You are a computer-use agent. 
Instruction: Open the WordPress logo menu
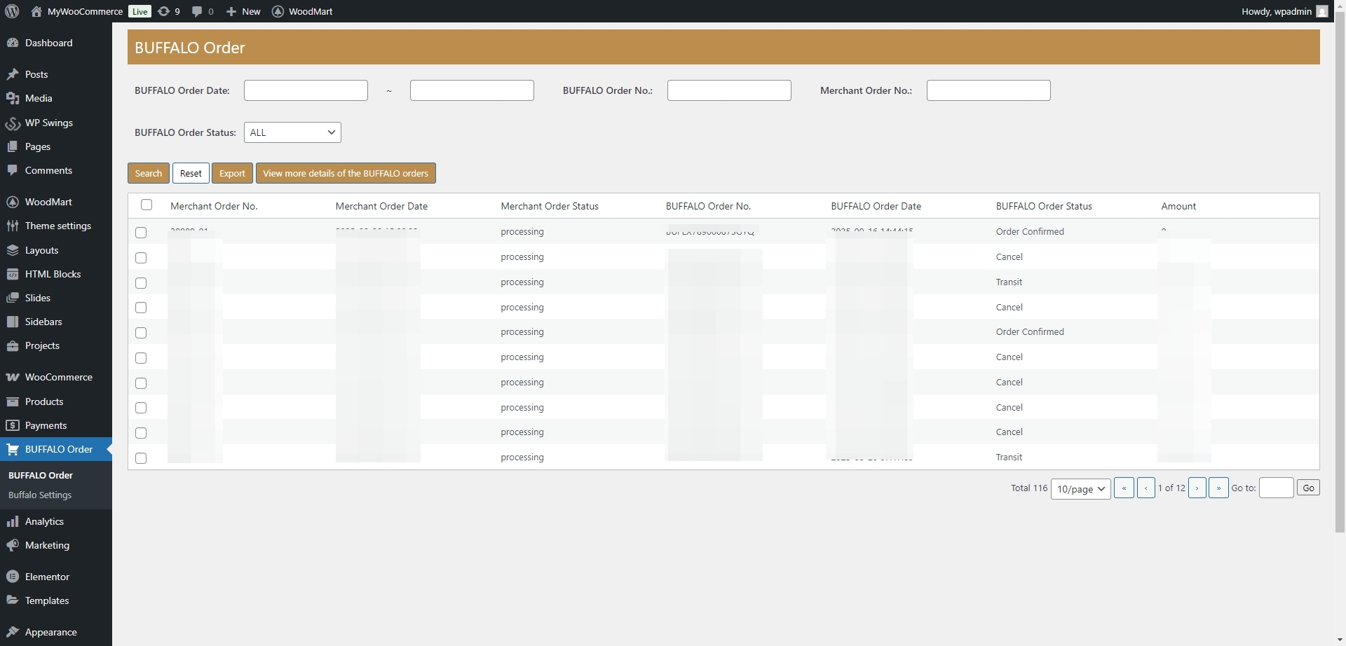point(12,11)
